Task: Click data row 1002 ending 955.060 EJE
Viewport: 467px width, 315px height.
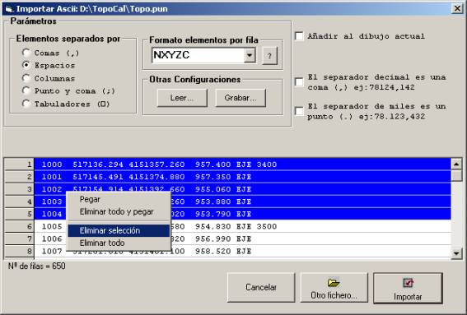Action: tap(243, 189)
